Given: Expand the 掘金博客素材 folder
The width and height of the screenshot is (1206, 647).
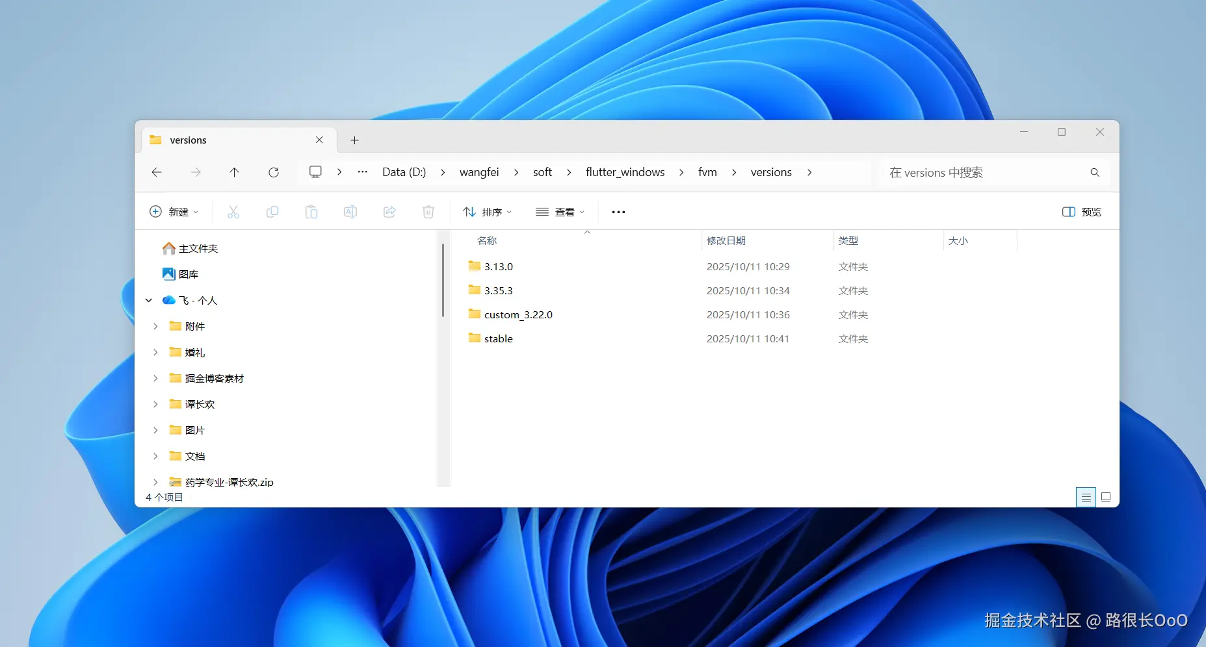Looking at the screenshot, I should click(x=155, y=378).
